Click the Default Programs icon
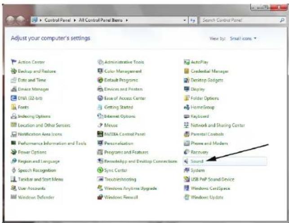This screenshot has width=289, height=223. [x=100, y=80]
